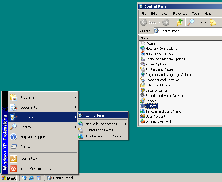
Task: Open the User Accounts item
Action: (x=156, y=117)
